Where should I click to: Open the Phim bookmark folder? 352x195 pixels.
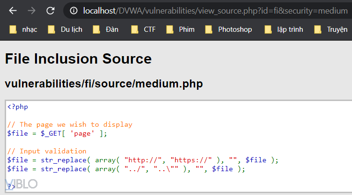[180, 29]
